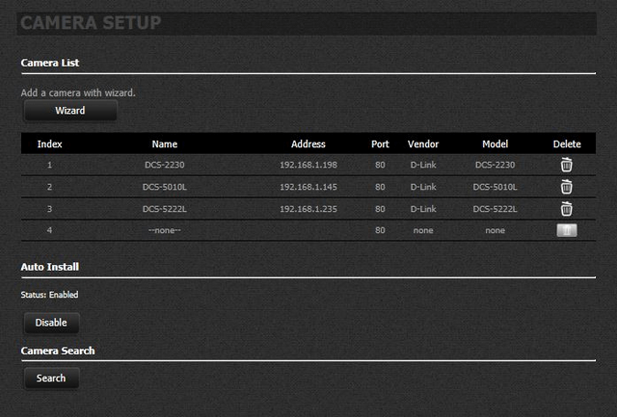The width and height of the screenshot is (617, 417).
Task: Delete camera DCS-5010L with trash icon
Action: click(x=567, y=187)
